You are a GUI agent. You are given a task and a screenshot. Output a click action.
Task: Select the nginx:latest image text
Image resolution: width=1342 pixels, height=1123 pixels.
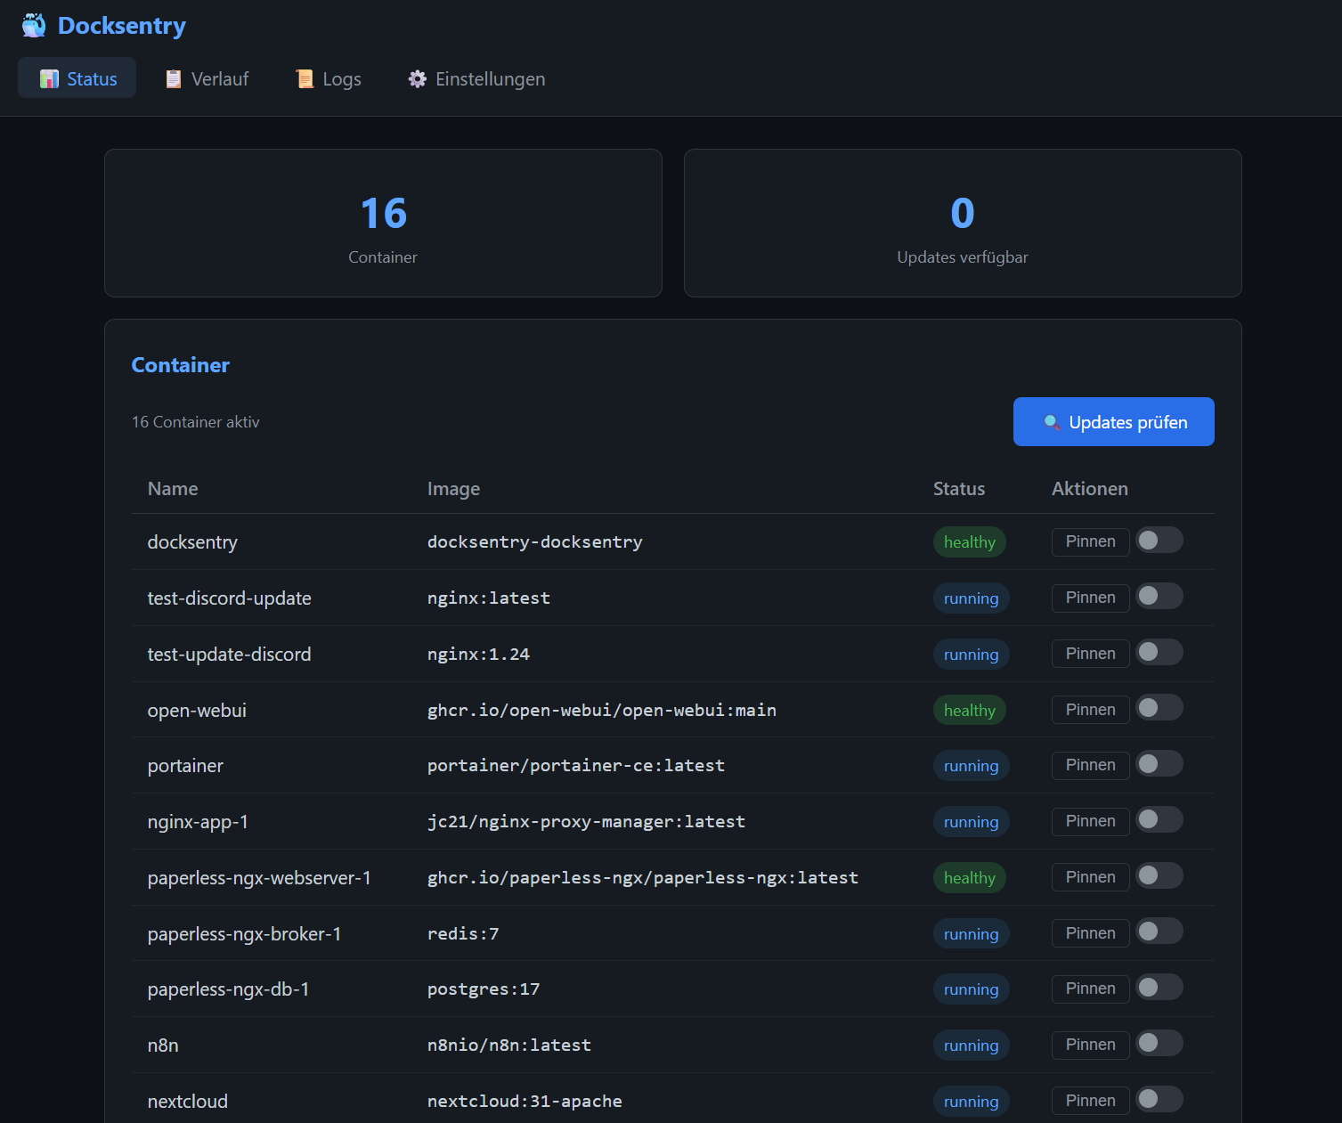(489, 598)
